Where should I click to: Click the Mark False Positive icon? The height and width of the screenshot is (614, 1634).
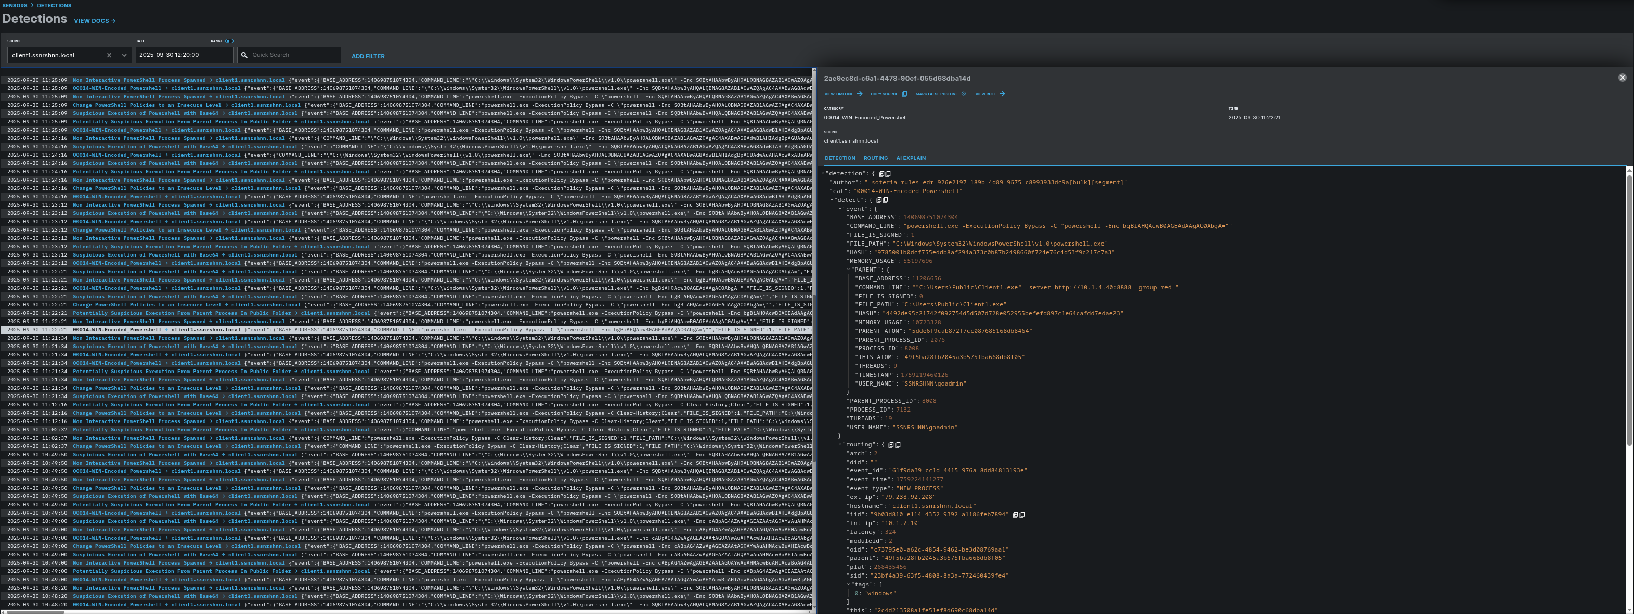pos(963,94)
